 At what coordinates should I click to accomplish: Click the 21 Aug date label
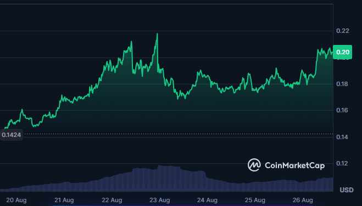(64, 200)
